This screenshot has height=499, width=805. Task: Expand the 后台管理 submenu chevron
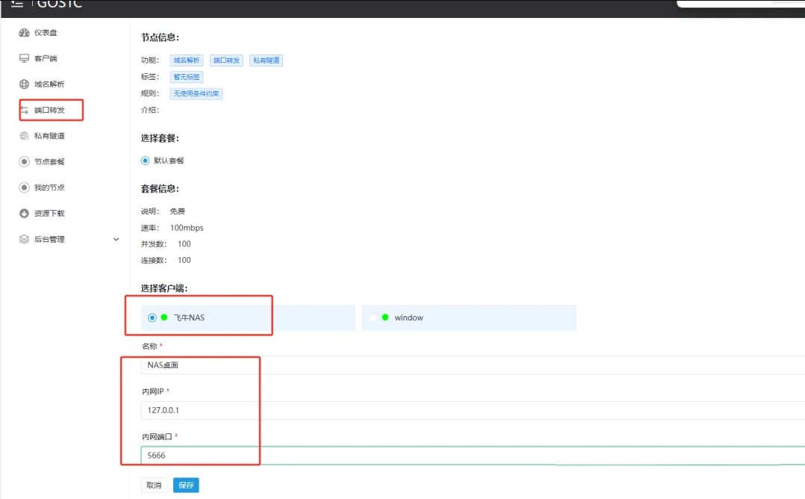point(116,239)
